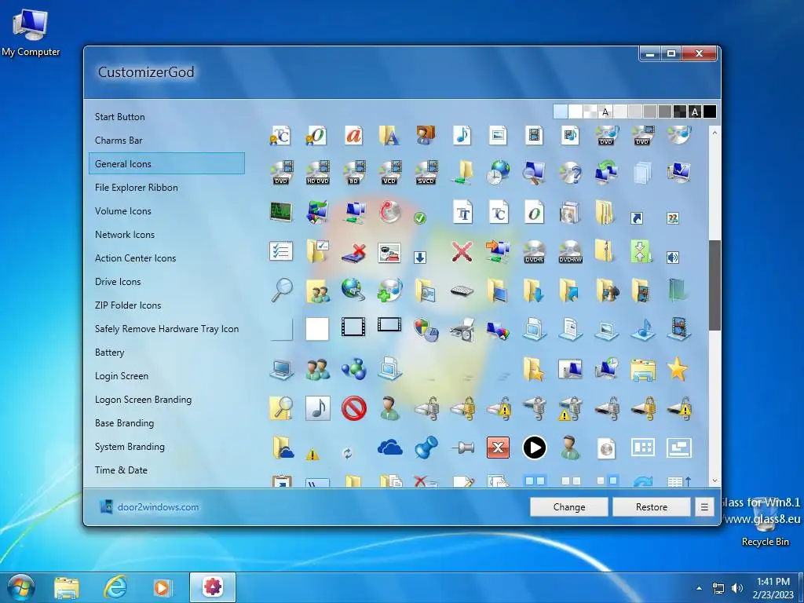Viewport: 804px width, 603px height.
Task: Open Time & Date section
Action: click(121, 470)
